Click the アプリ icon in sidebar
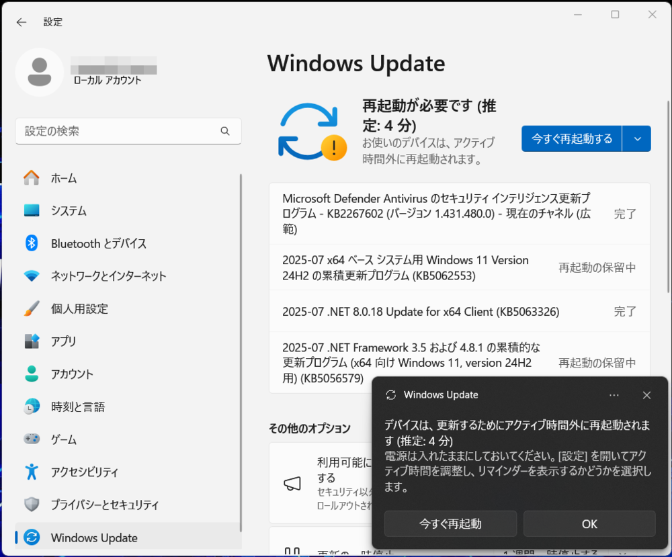672x557 pixels. (32, 341)
